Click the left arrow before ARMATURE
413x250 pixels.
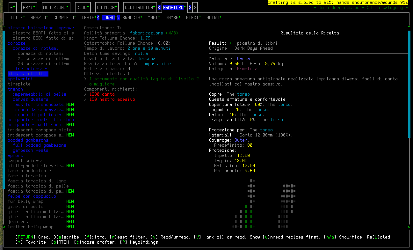[x=159, y=7]
